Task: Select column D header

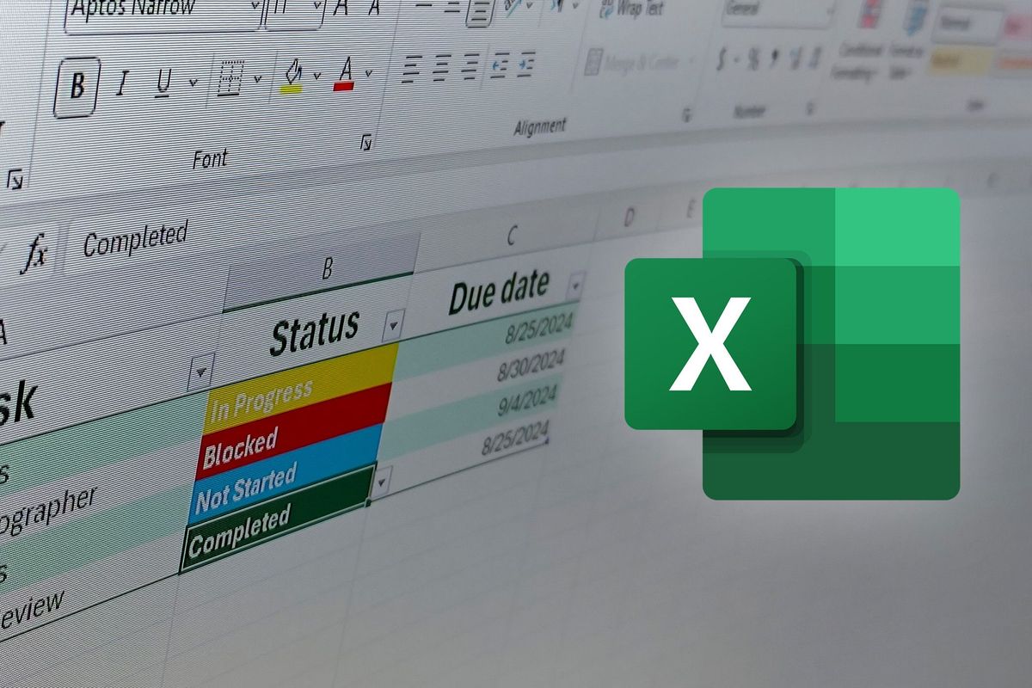Action: point(630,216)
